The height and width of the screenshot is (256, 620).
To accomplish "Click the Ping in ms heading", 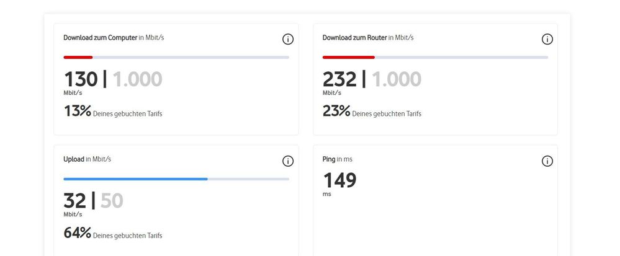I will 338,159.
